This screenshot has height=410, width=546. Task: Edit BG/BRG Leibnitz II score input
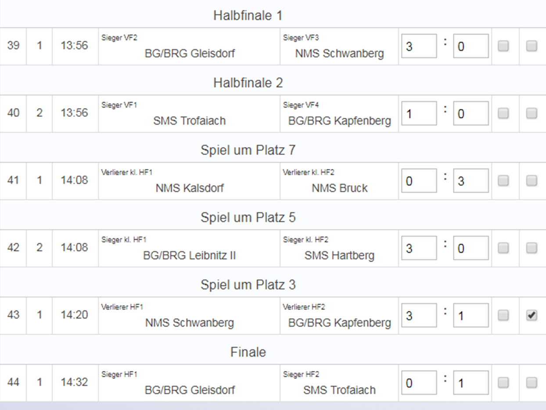click(419, 248)
